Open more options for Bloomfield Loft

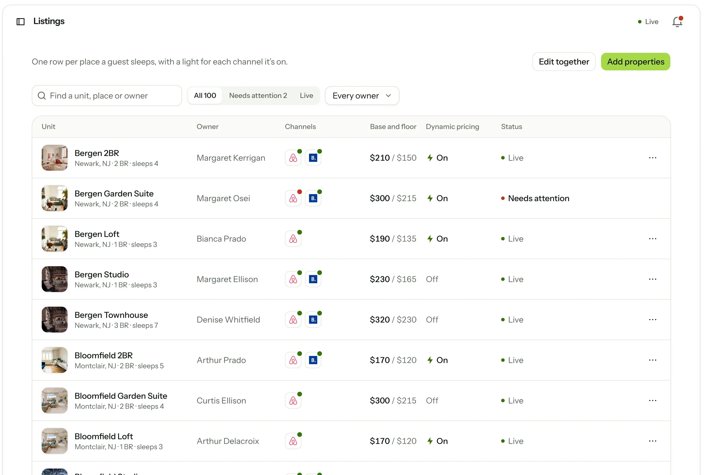tap(652, 441)
